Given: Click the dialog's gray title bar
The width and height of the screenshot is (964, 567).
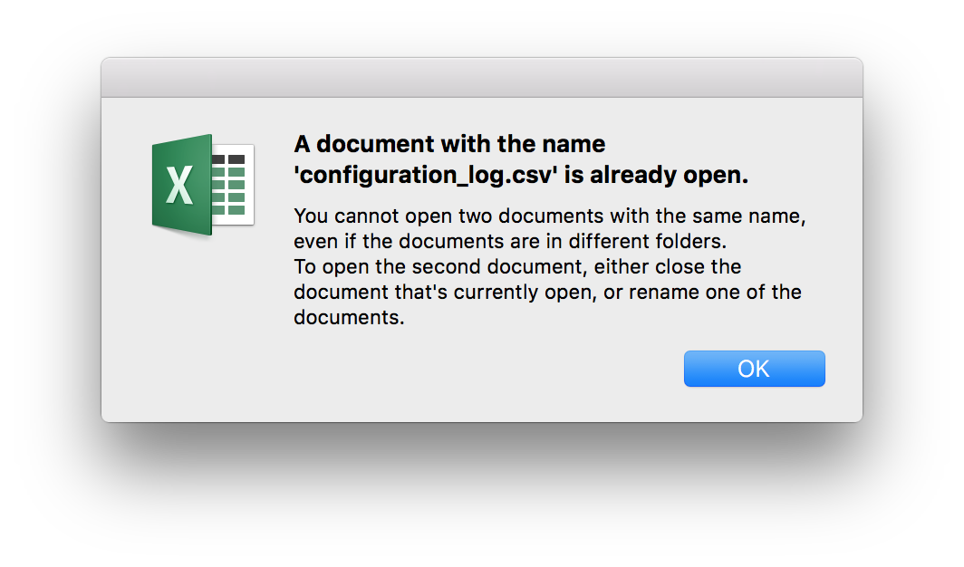Looking at the screenshot, I should [481, 78].
